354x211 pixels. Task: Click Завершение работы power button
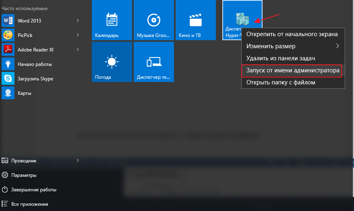pos(34,189)
